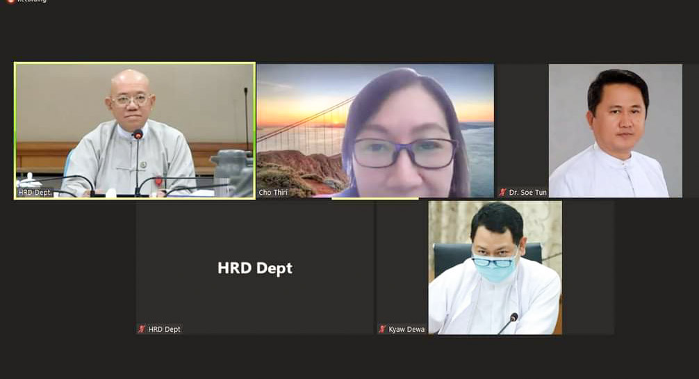Click the muted mic icon beside Kyaw Dewa

click(x=382, y=329)
